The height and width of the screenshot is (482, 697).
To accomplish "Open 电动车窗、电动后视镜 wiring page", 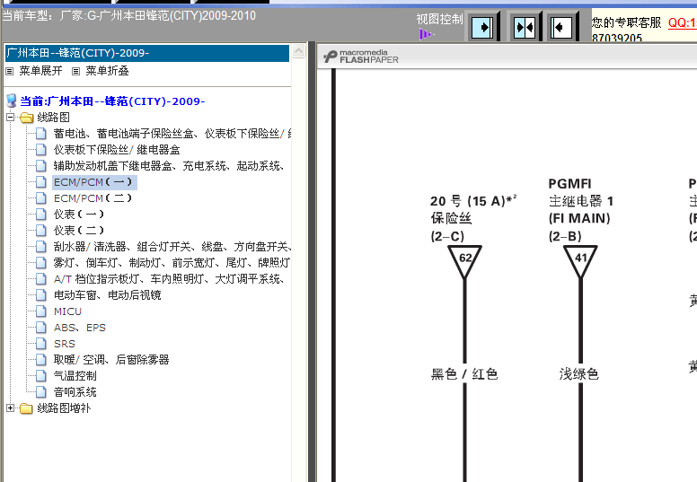I will (x=107, y=295).
